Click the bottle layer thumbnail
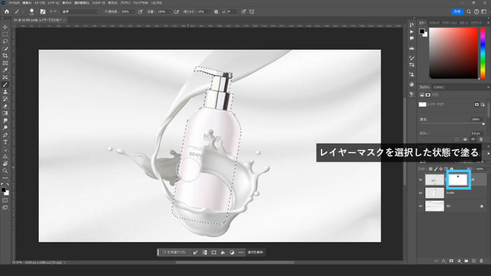Viewport: 491px width, 276px height. (x=435, y=193)
